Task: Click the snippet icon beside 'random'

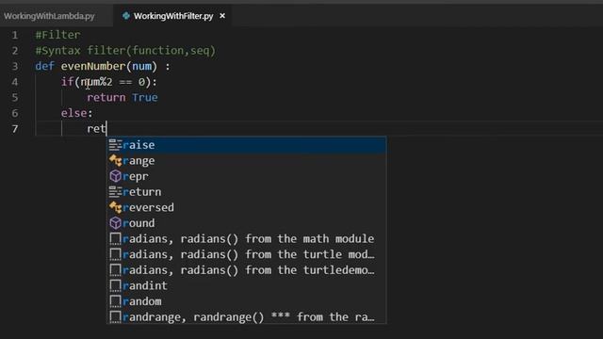Action: pos(115,301)
